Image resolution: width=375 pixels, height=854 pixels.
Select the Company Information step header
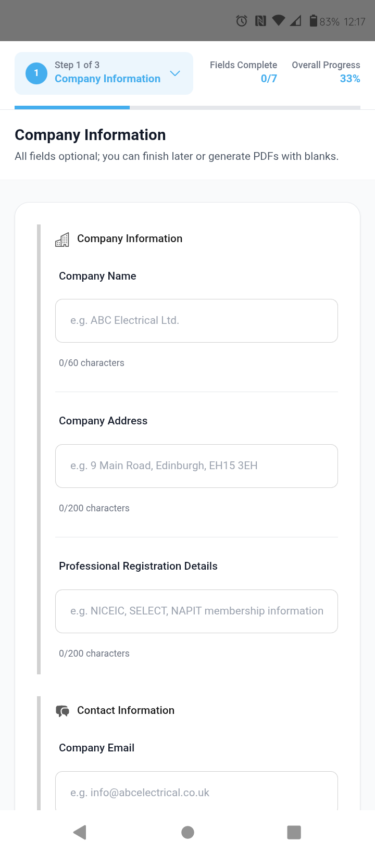(x=108, y=78)
